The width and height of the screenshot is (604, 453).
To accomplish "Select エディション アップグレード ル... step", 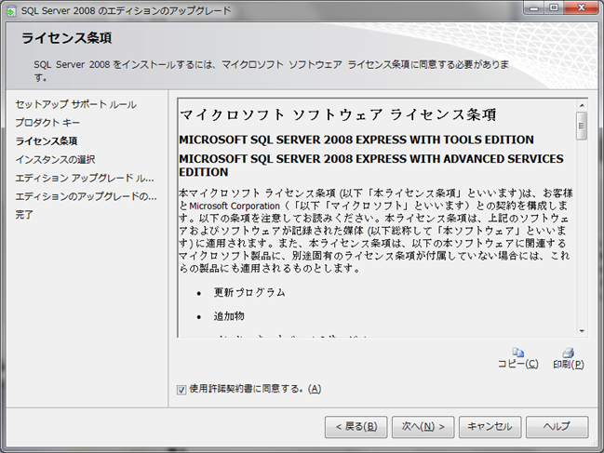I will (85, 178).
